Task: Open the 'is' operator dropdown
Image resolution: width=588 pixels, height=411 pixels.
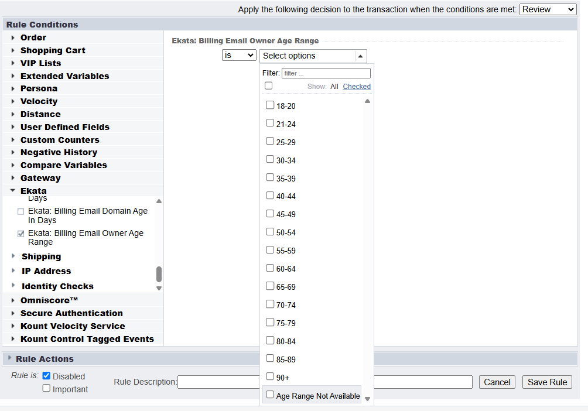Action: pyautogui.click(x=240, y=56)
